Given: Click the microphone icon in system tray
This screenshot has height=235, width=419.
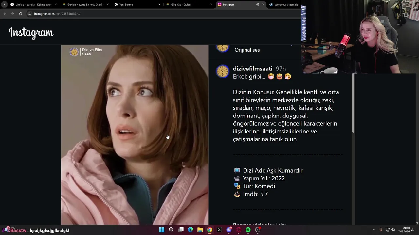Looking at the screenshot, I should click(x=381, y=230).
